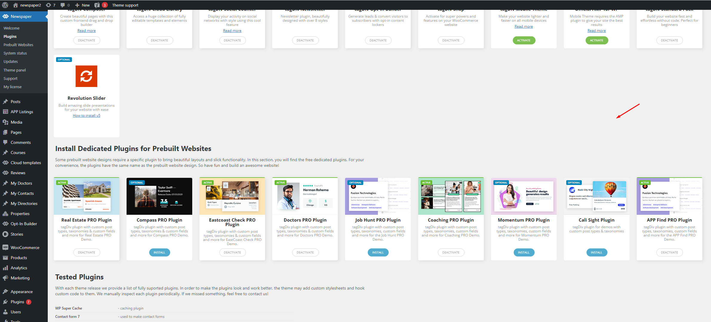Image resolution: width=711 pixels, height=322 pixels.
Task: Click the updates icon showing 7
Action: click(x=48, y=5)
